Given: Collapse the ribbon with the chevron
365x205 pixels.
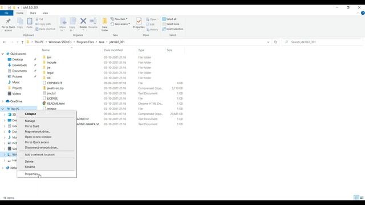Looking at the screenshot, I should 358,13.
